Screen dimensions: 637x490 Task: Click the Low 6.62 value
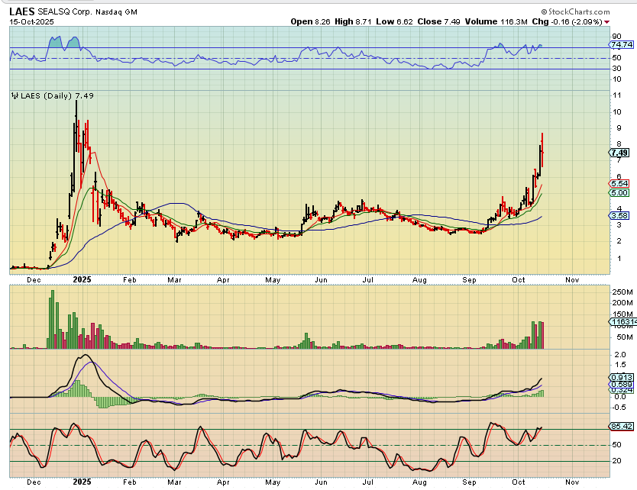[x=394, y=22]
